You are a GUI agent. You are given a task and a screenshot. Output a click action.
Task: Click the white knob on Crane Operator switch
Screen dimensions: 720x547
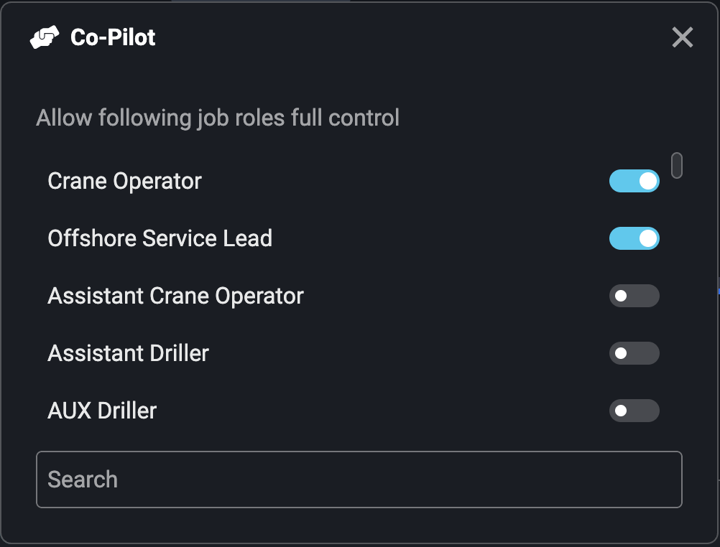pos(648,181)
